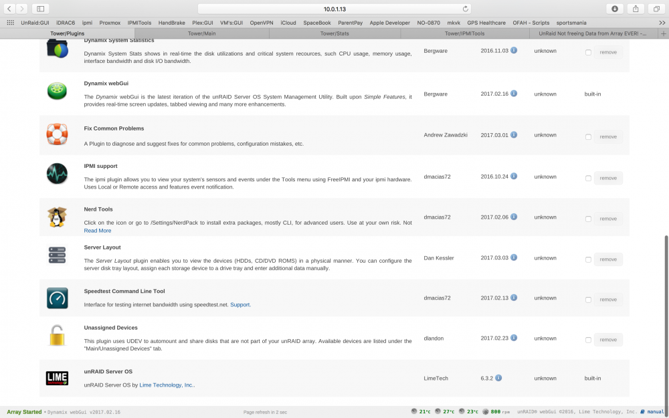Show all tabs overview button
Image resolution: width=669 pixels, height=418 pixels.
coord(656,9)
